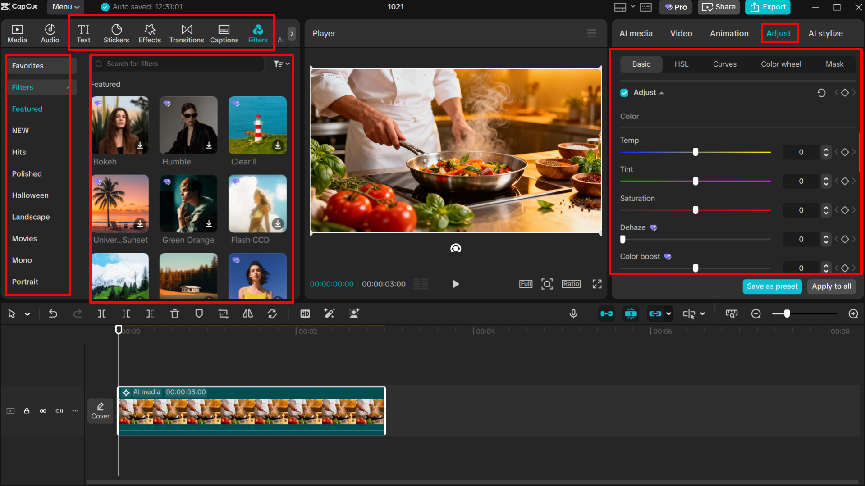Click the Save as preset button
This screenshot has width=865, height=486.
click(x=772, y=286)
